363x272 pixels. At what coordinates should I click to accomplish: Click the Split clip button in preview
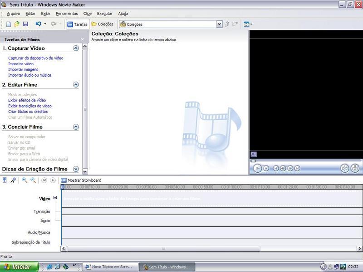pyautogui.click(x=345, y=168)
